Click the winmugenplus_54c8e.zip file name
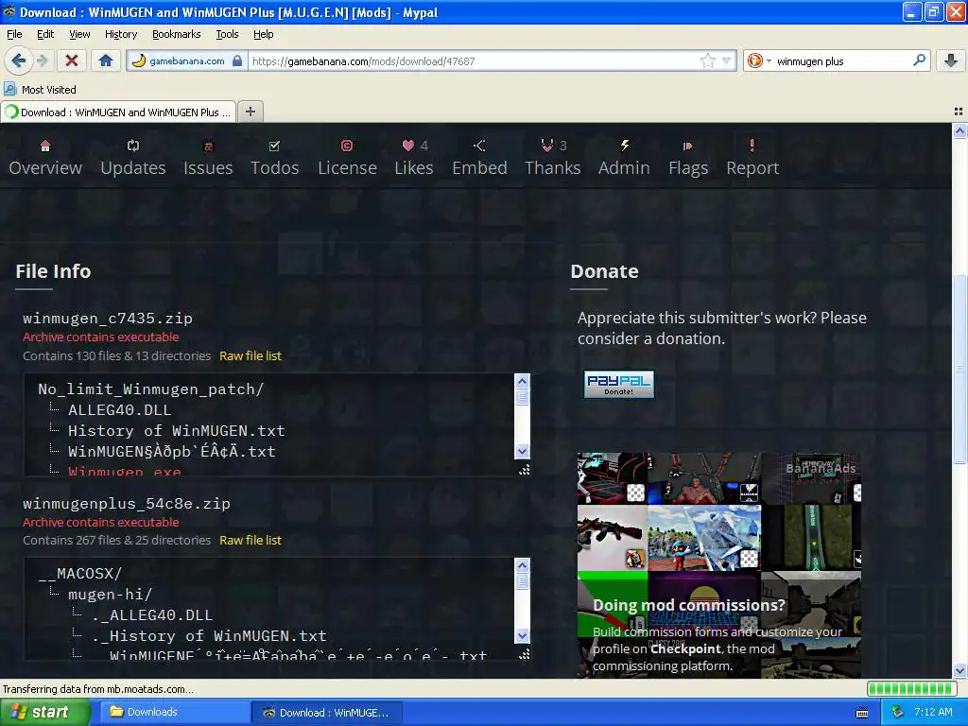Screen dimensions: 968x726 pos(127,503)
